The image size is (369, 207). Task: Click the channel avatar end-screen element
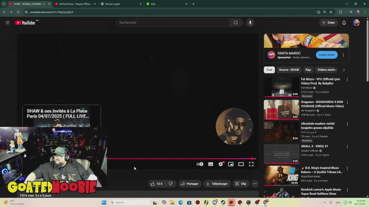(x=234, y=126)
